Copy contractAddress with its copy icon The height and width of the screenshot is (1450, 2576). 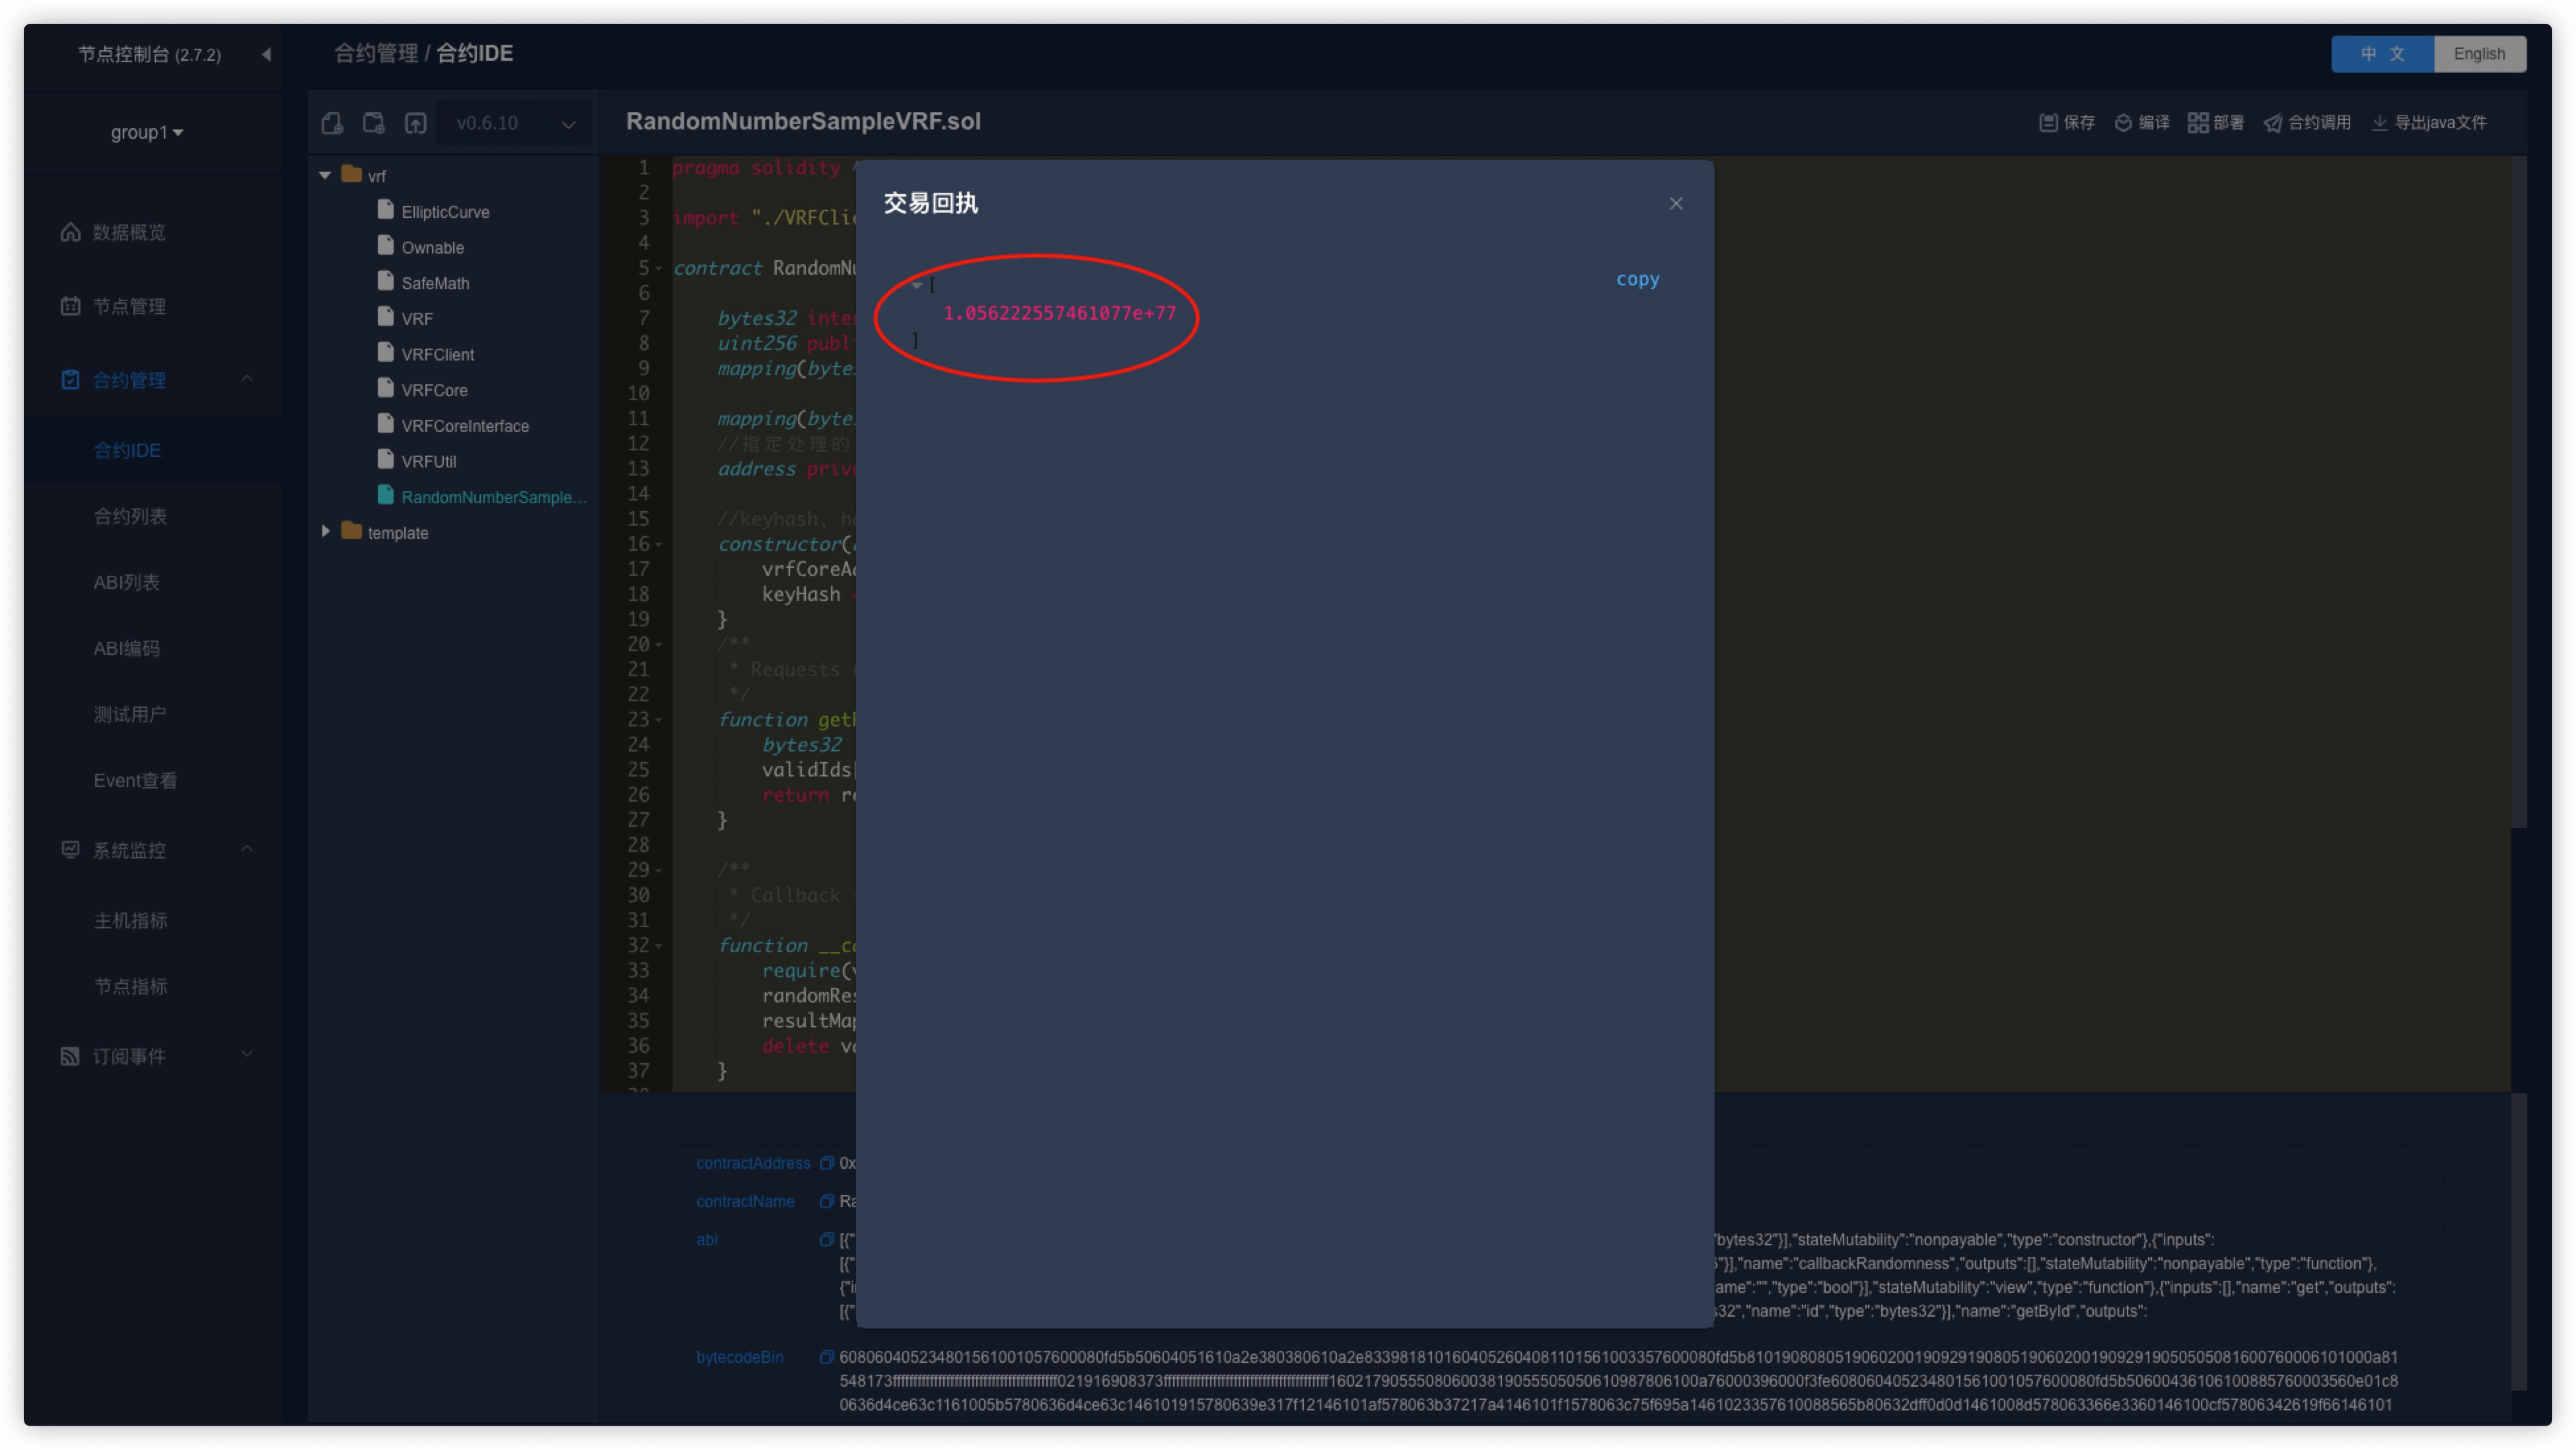click(x=826, y=1163)
